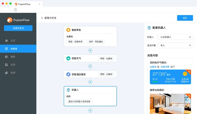Switch to the FusionFlow browser tab

[x=26, y=3]
